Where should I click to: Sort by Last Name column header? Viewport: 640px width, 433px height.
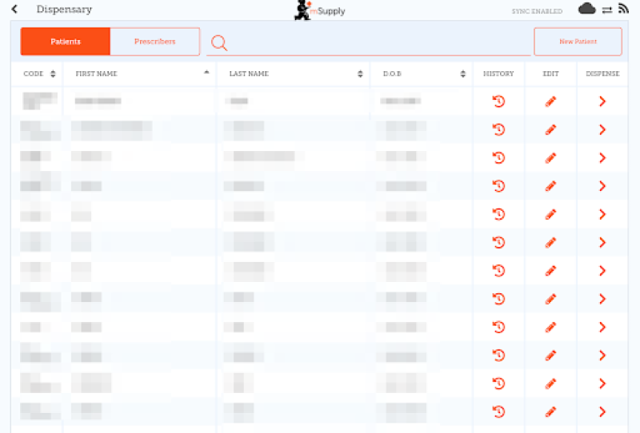coord(293,73)
